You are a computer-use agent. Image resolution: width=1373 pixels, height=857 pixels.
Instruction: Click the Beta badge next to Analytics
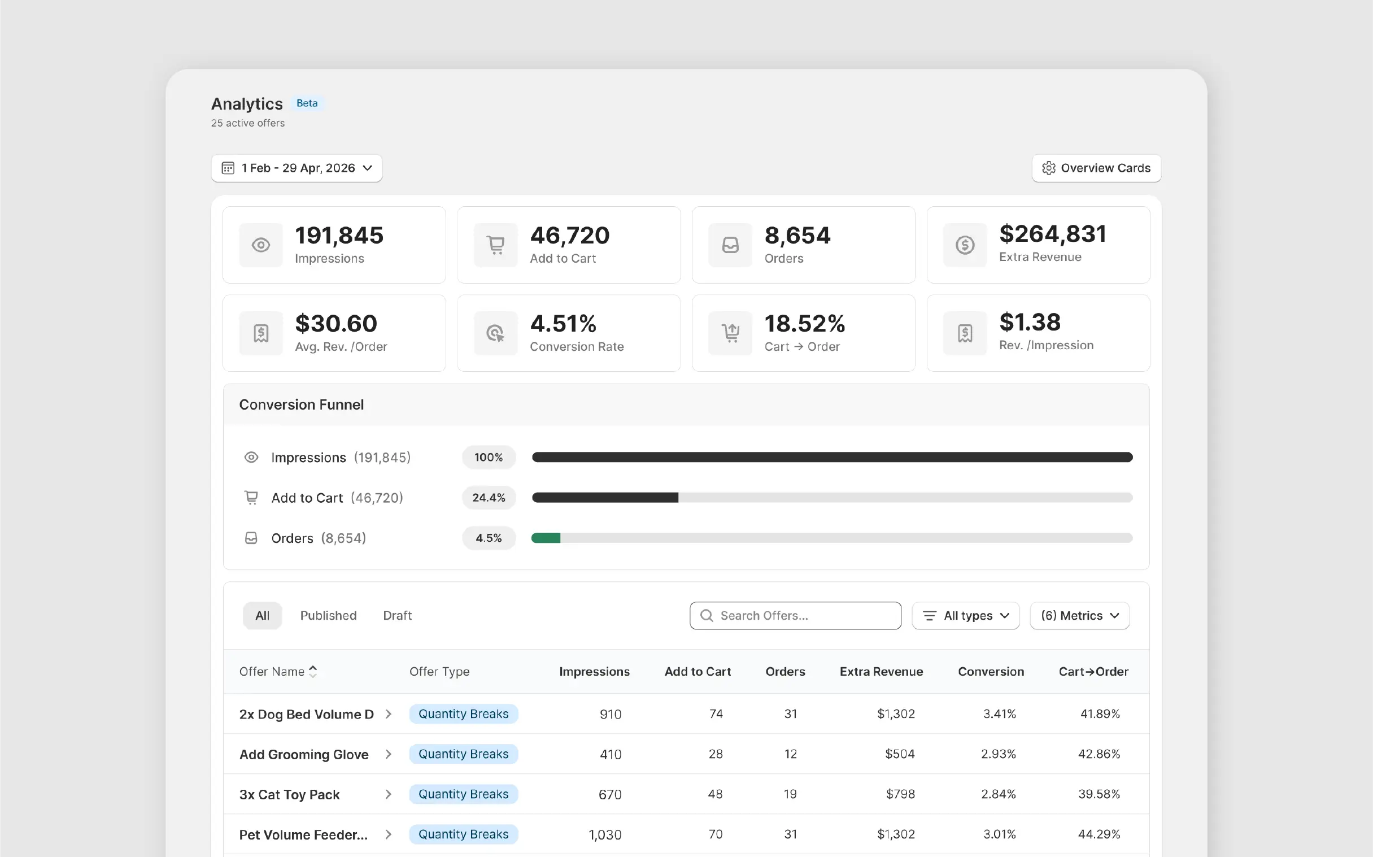[x=307, y=103]
